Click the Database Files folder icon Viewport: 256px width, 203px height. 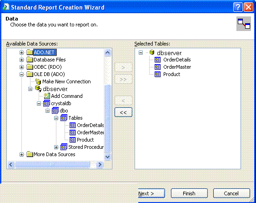(30, 60)
